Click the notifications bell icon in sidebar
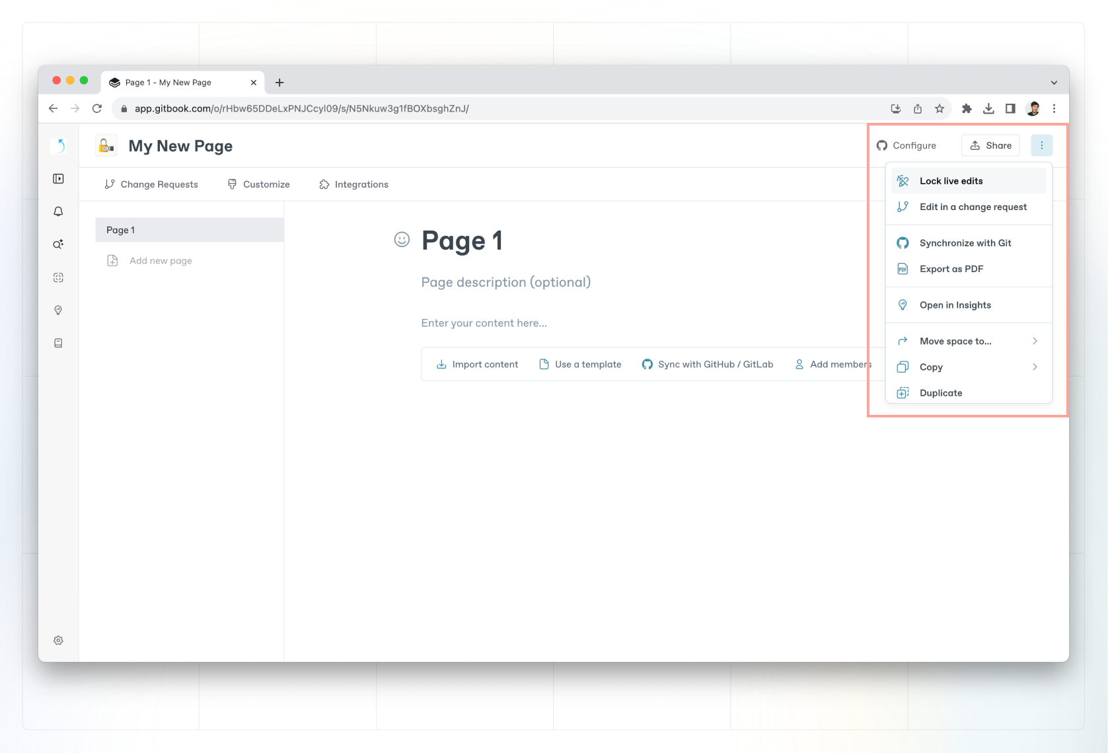The width and height of the screenshot is (1108, 753). (58, 211)
